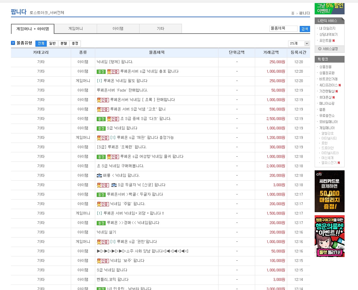Click the gear icon beside 서비스설정
The height and width of the screenshot is (290, 358).
320,49
